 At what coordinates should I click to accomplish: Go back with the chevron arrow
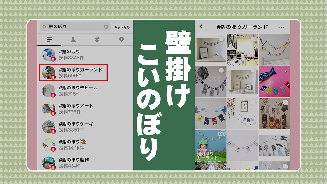(201, 27)
